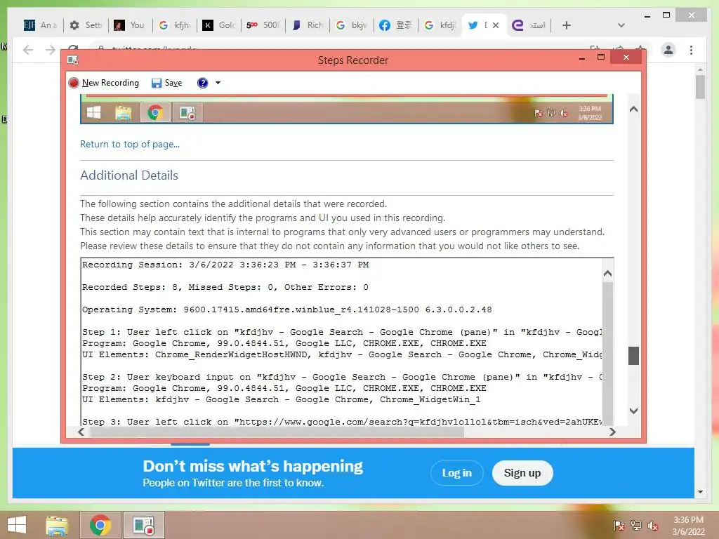Click the horizontal scrollbar thumb in Steps Recorder
Image resolution: width=719 pixels, height=539 pixels.
[277, 432]
